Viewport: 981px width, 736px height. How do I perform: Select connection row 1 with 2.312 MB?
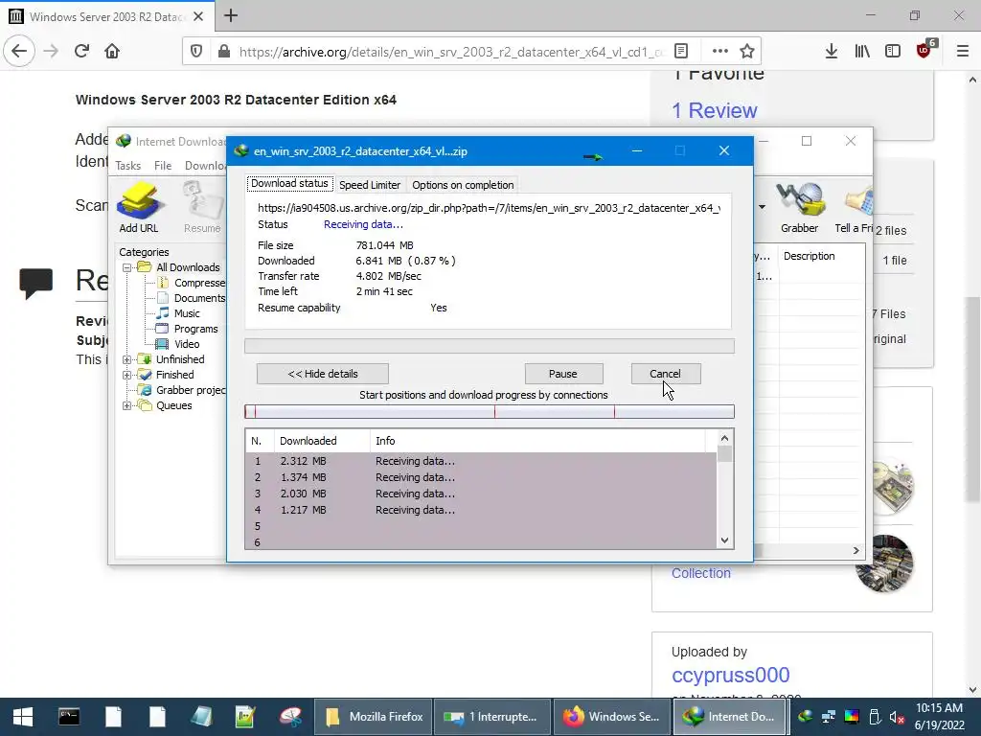pyautogui.click(x=481, y=461)
